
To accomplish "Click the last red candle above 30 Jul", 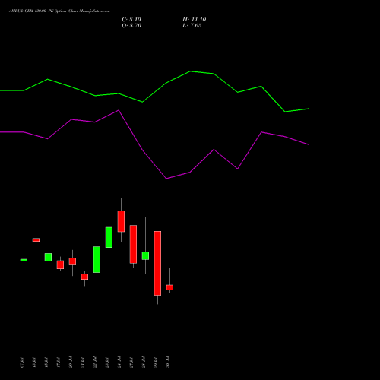I will (x=169, y=287).
